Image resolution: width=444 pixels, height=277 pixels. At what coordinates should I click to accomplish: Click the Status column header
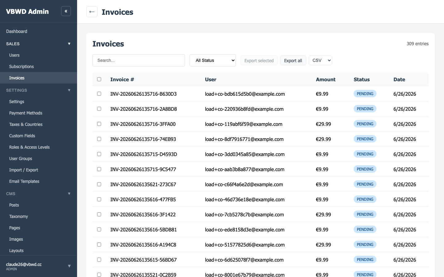[362, 79]
